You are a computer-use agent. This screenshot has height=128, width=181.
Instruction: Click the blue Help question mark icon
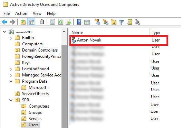79,22
